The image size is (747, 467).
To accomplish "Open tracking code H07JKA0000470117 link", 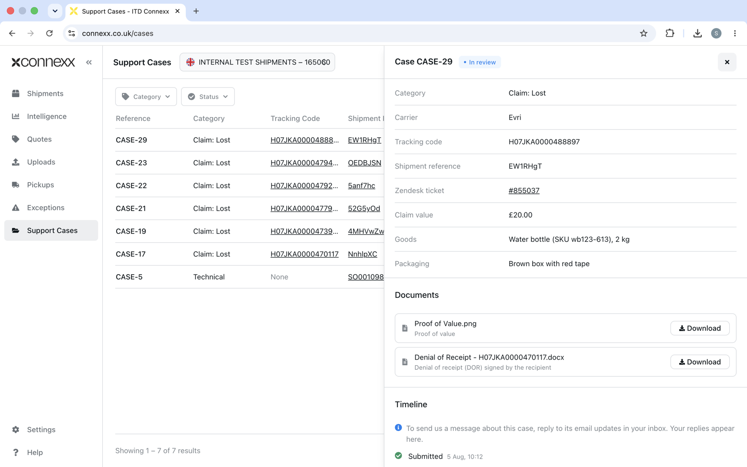I will [x=304, y=254].
